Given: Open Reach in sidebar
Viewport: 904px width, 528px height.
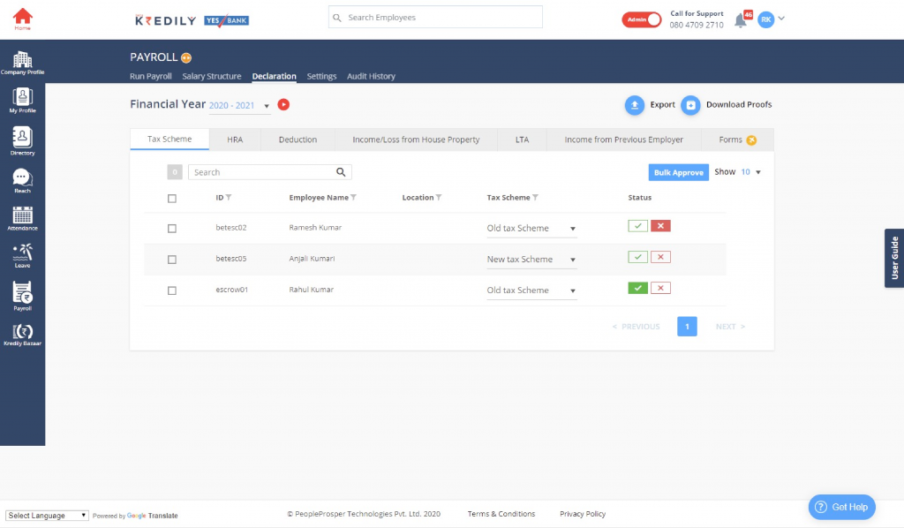Looking at the screenshot, I should pos(22,180).
